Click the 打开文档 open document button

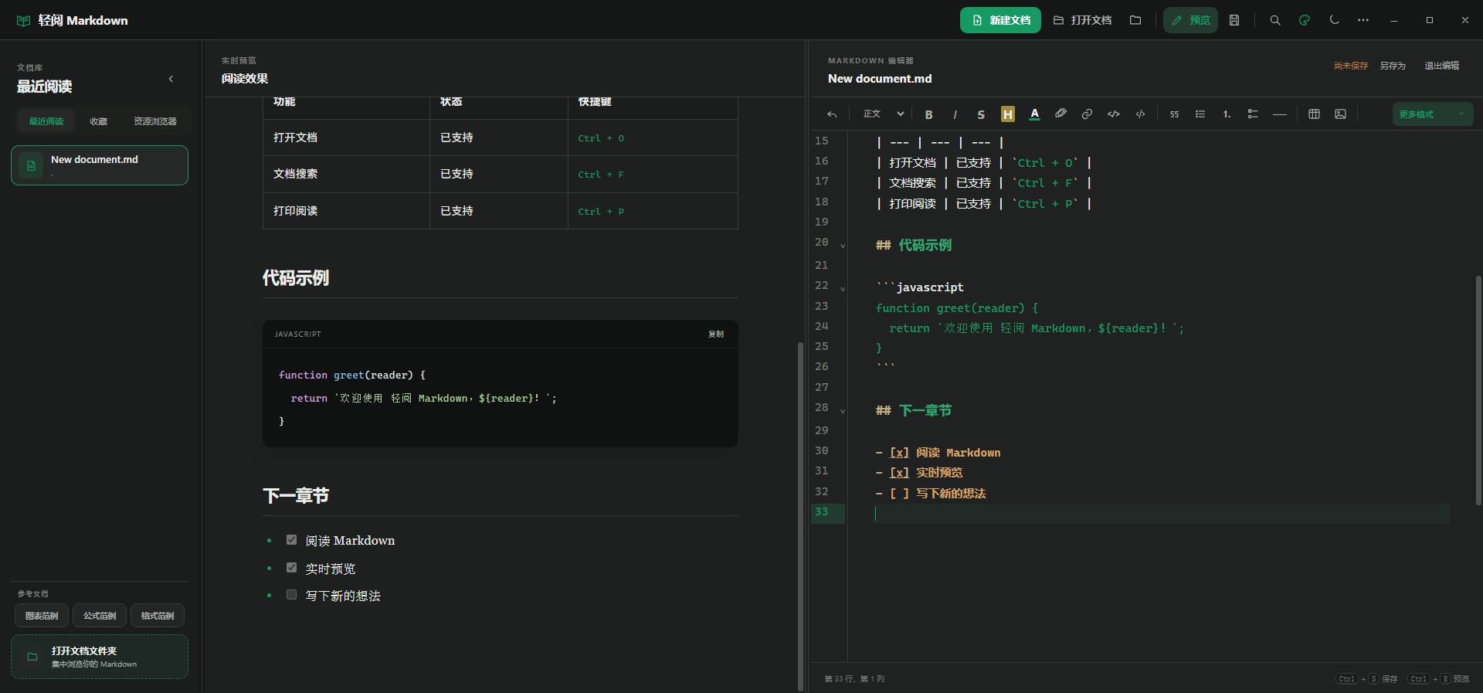tap(1082, 20)
